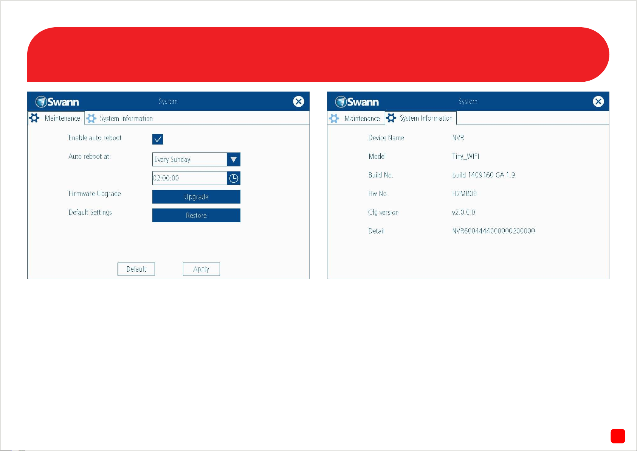Tick the Enable auto reboot checkbox
The image size is (637, 451).
click(158, 139)
